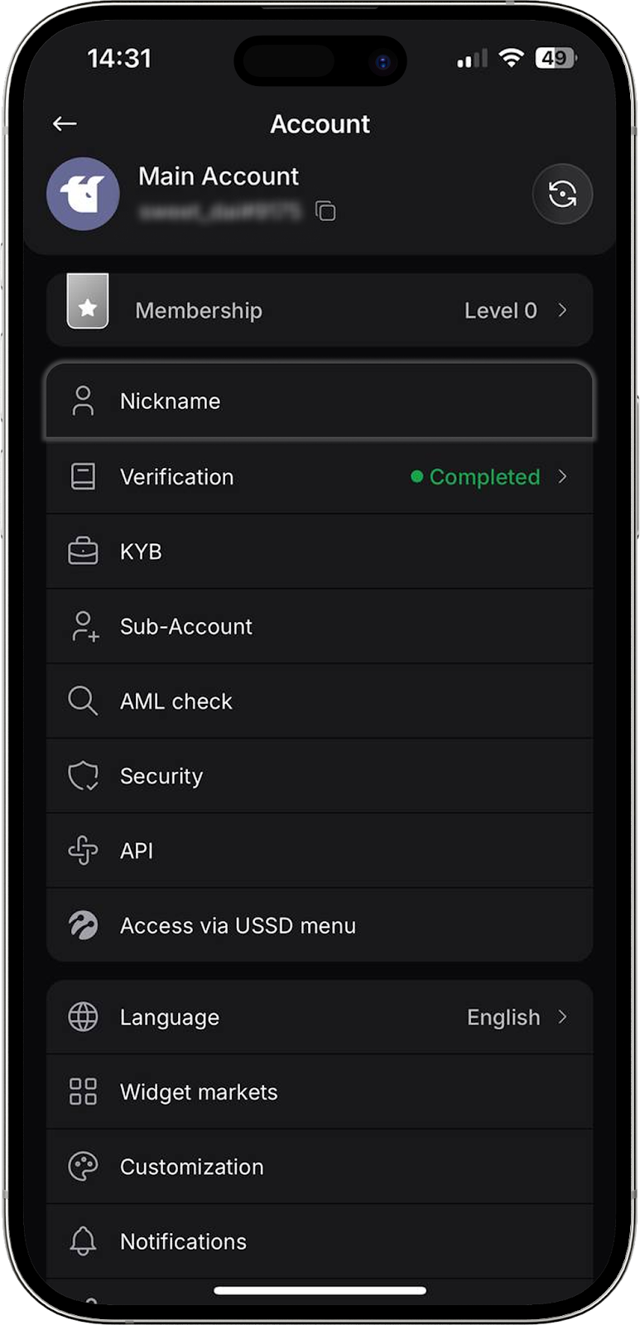Viewport: 640px width, 1325px height.
Task: Tap the back arrow icon
Action: (65, 124)
